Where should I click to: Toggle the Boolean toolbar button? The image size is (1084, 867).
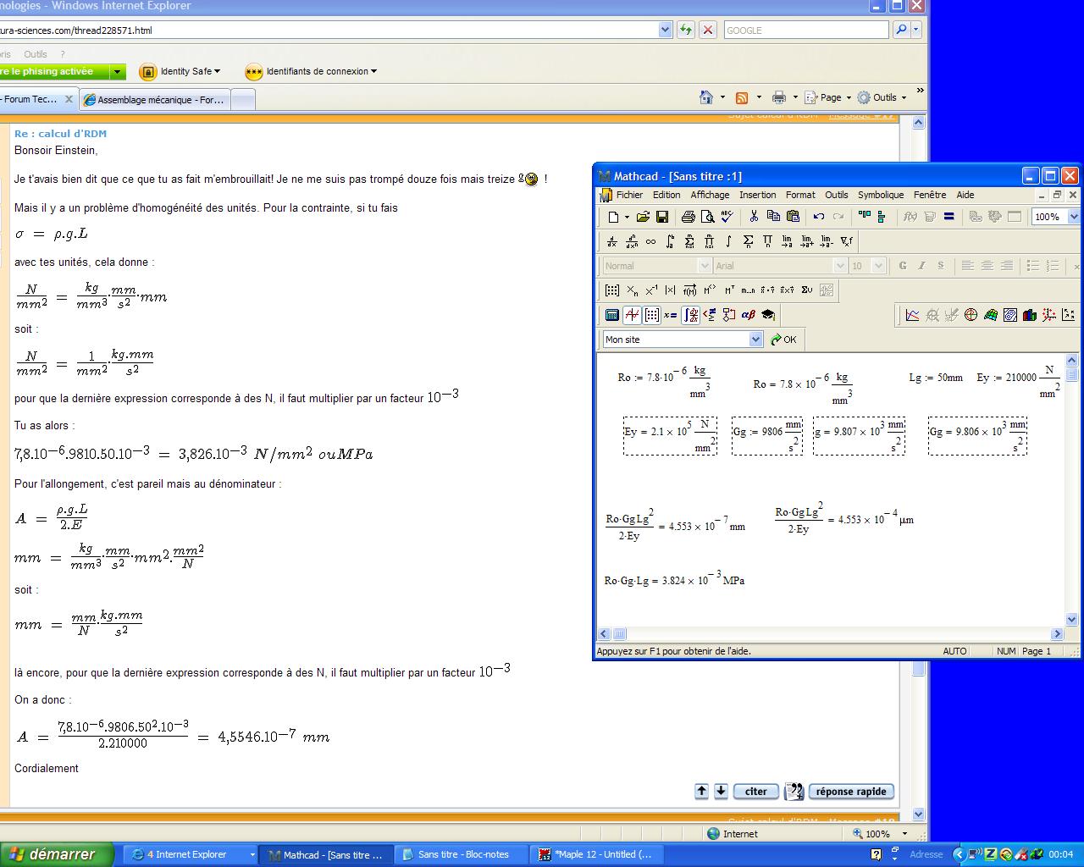click(x=710, y=315)
